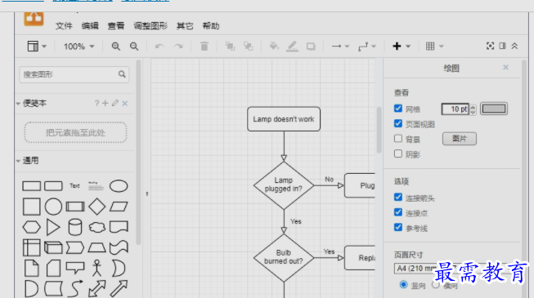
Task: Close the scratchpad section
Action: click(x=125, y=103)
